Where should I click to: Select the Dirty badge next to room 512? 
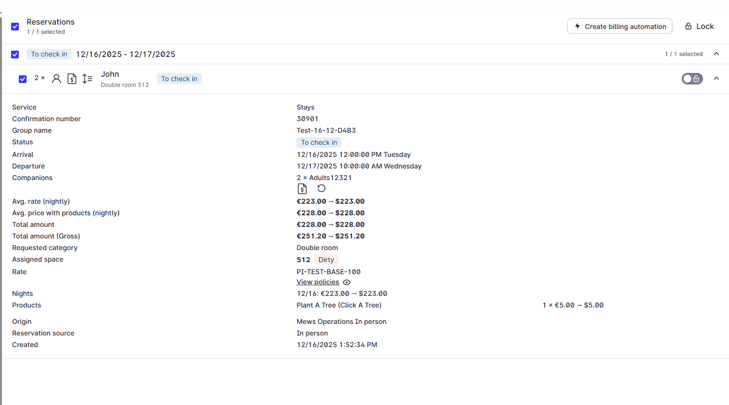pos(326,260)
